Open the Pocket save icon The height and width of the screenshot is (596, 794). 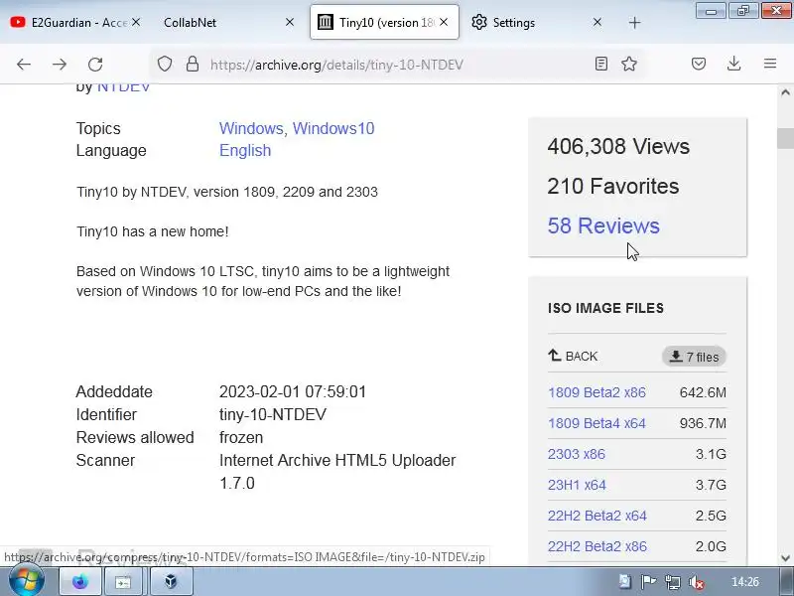click(x=699, y=64)
